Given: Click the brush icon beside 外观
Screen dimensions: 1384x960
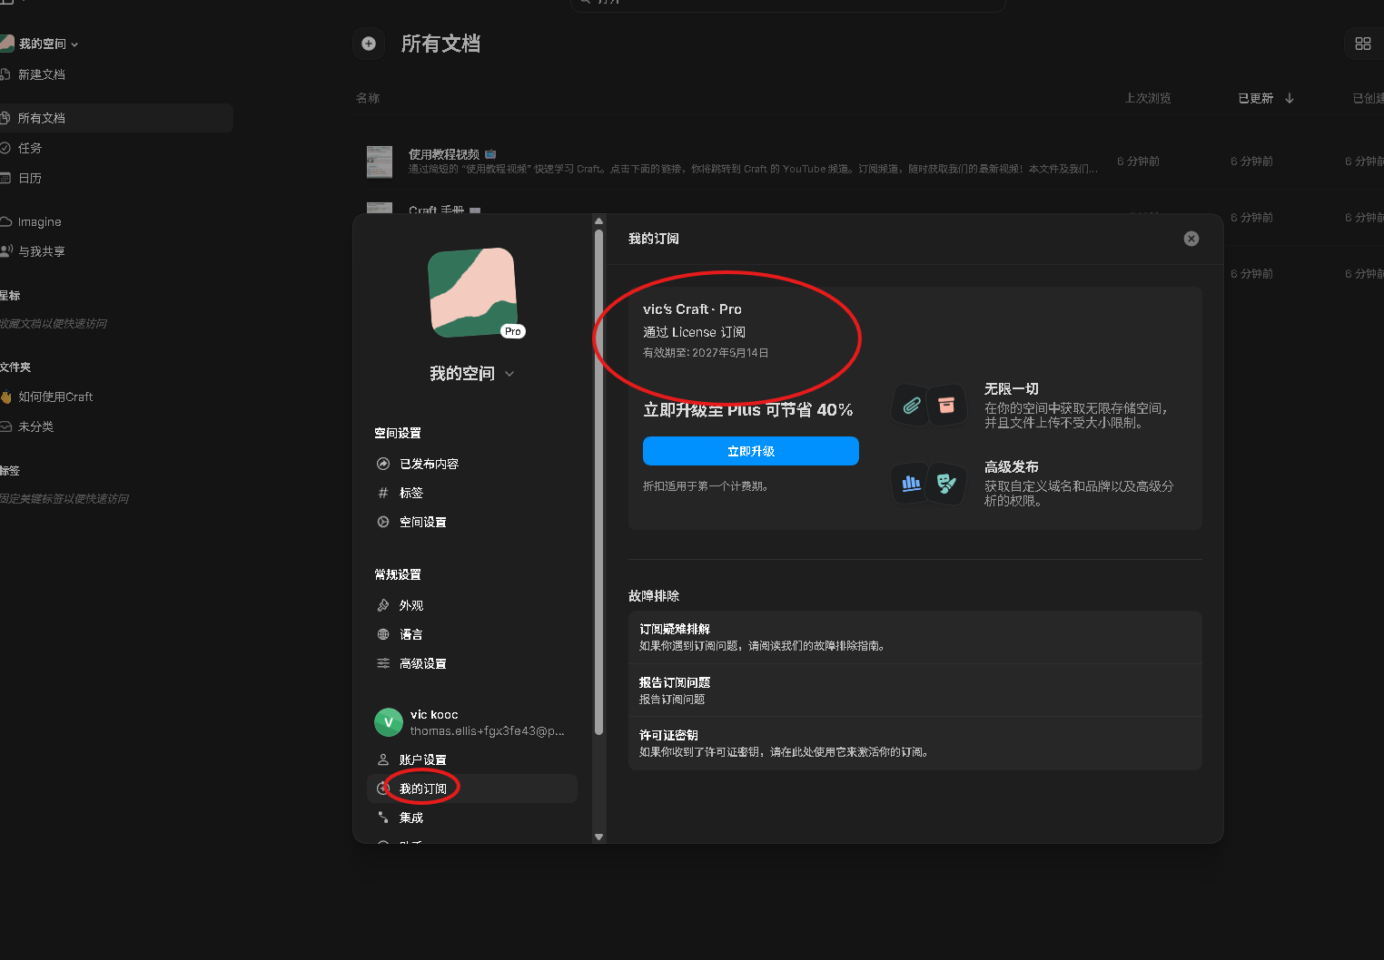Looking at the screenshot, I should point(383,605).
